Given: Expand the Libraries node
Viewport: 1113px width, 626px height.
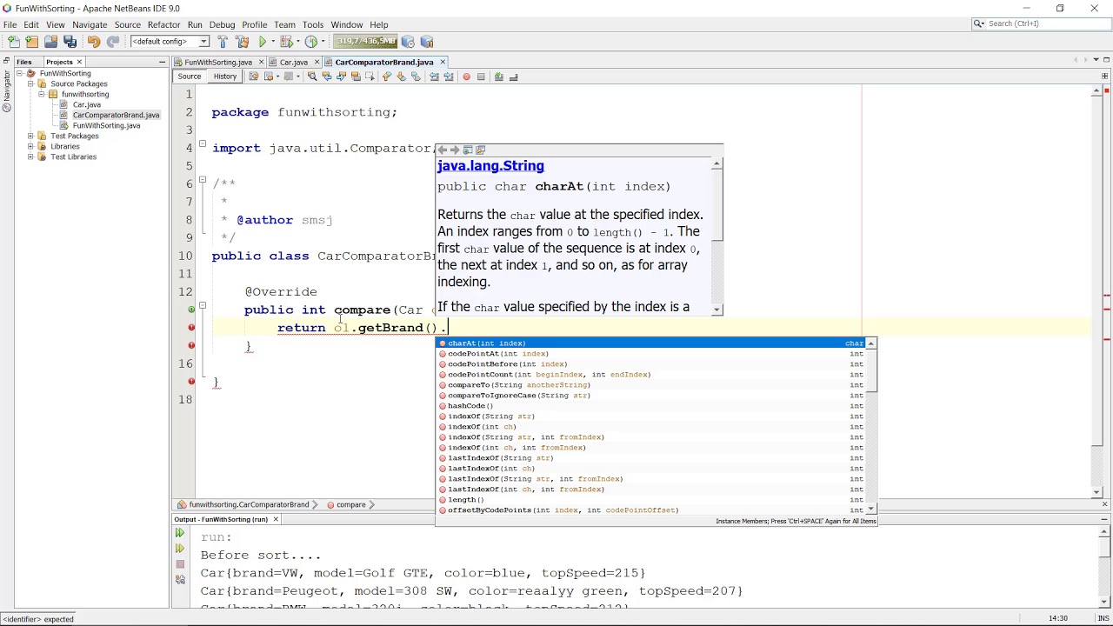Looking at the screenshot, I should [x=30, y=146].
